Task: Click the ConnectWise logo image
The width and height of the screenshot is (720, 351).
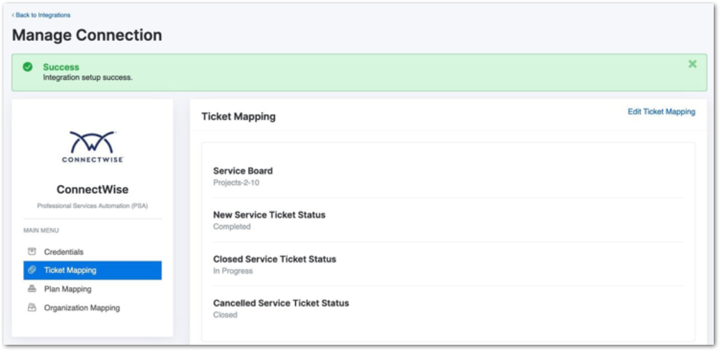Action: [x=93, y=147]
